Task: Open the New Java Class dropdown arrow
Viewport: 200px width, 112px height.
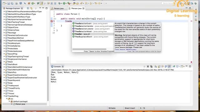Action: coord(35,3)
